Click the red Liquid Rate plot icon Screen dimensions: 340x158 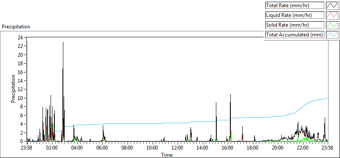click(332, 15)
